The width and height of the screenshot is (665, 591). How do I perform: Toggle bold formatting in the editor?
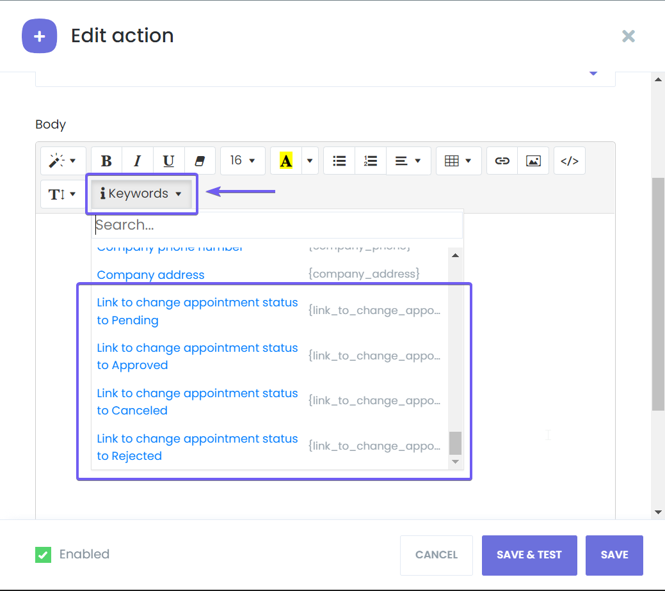(x=106, y=161)
